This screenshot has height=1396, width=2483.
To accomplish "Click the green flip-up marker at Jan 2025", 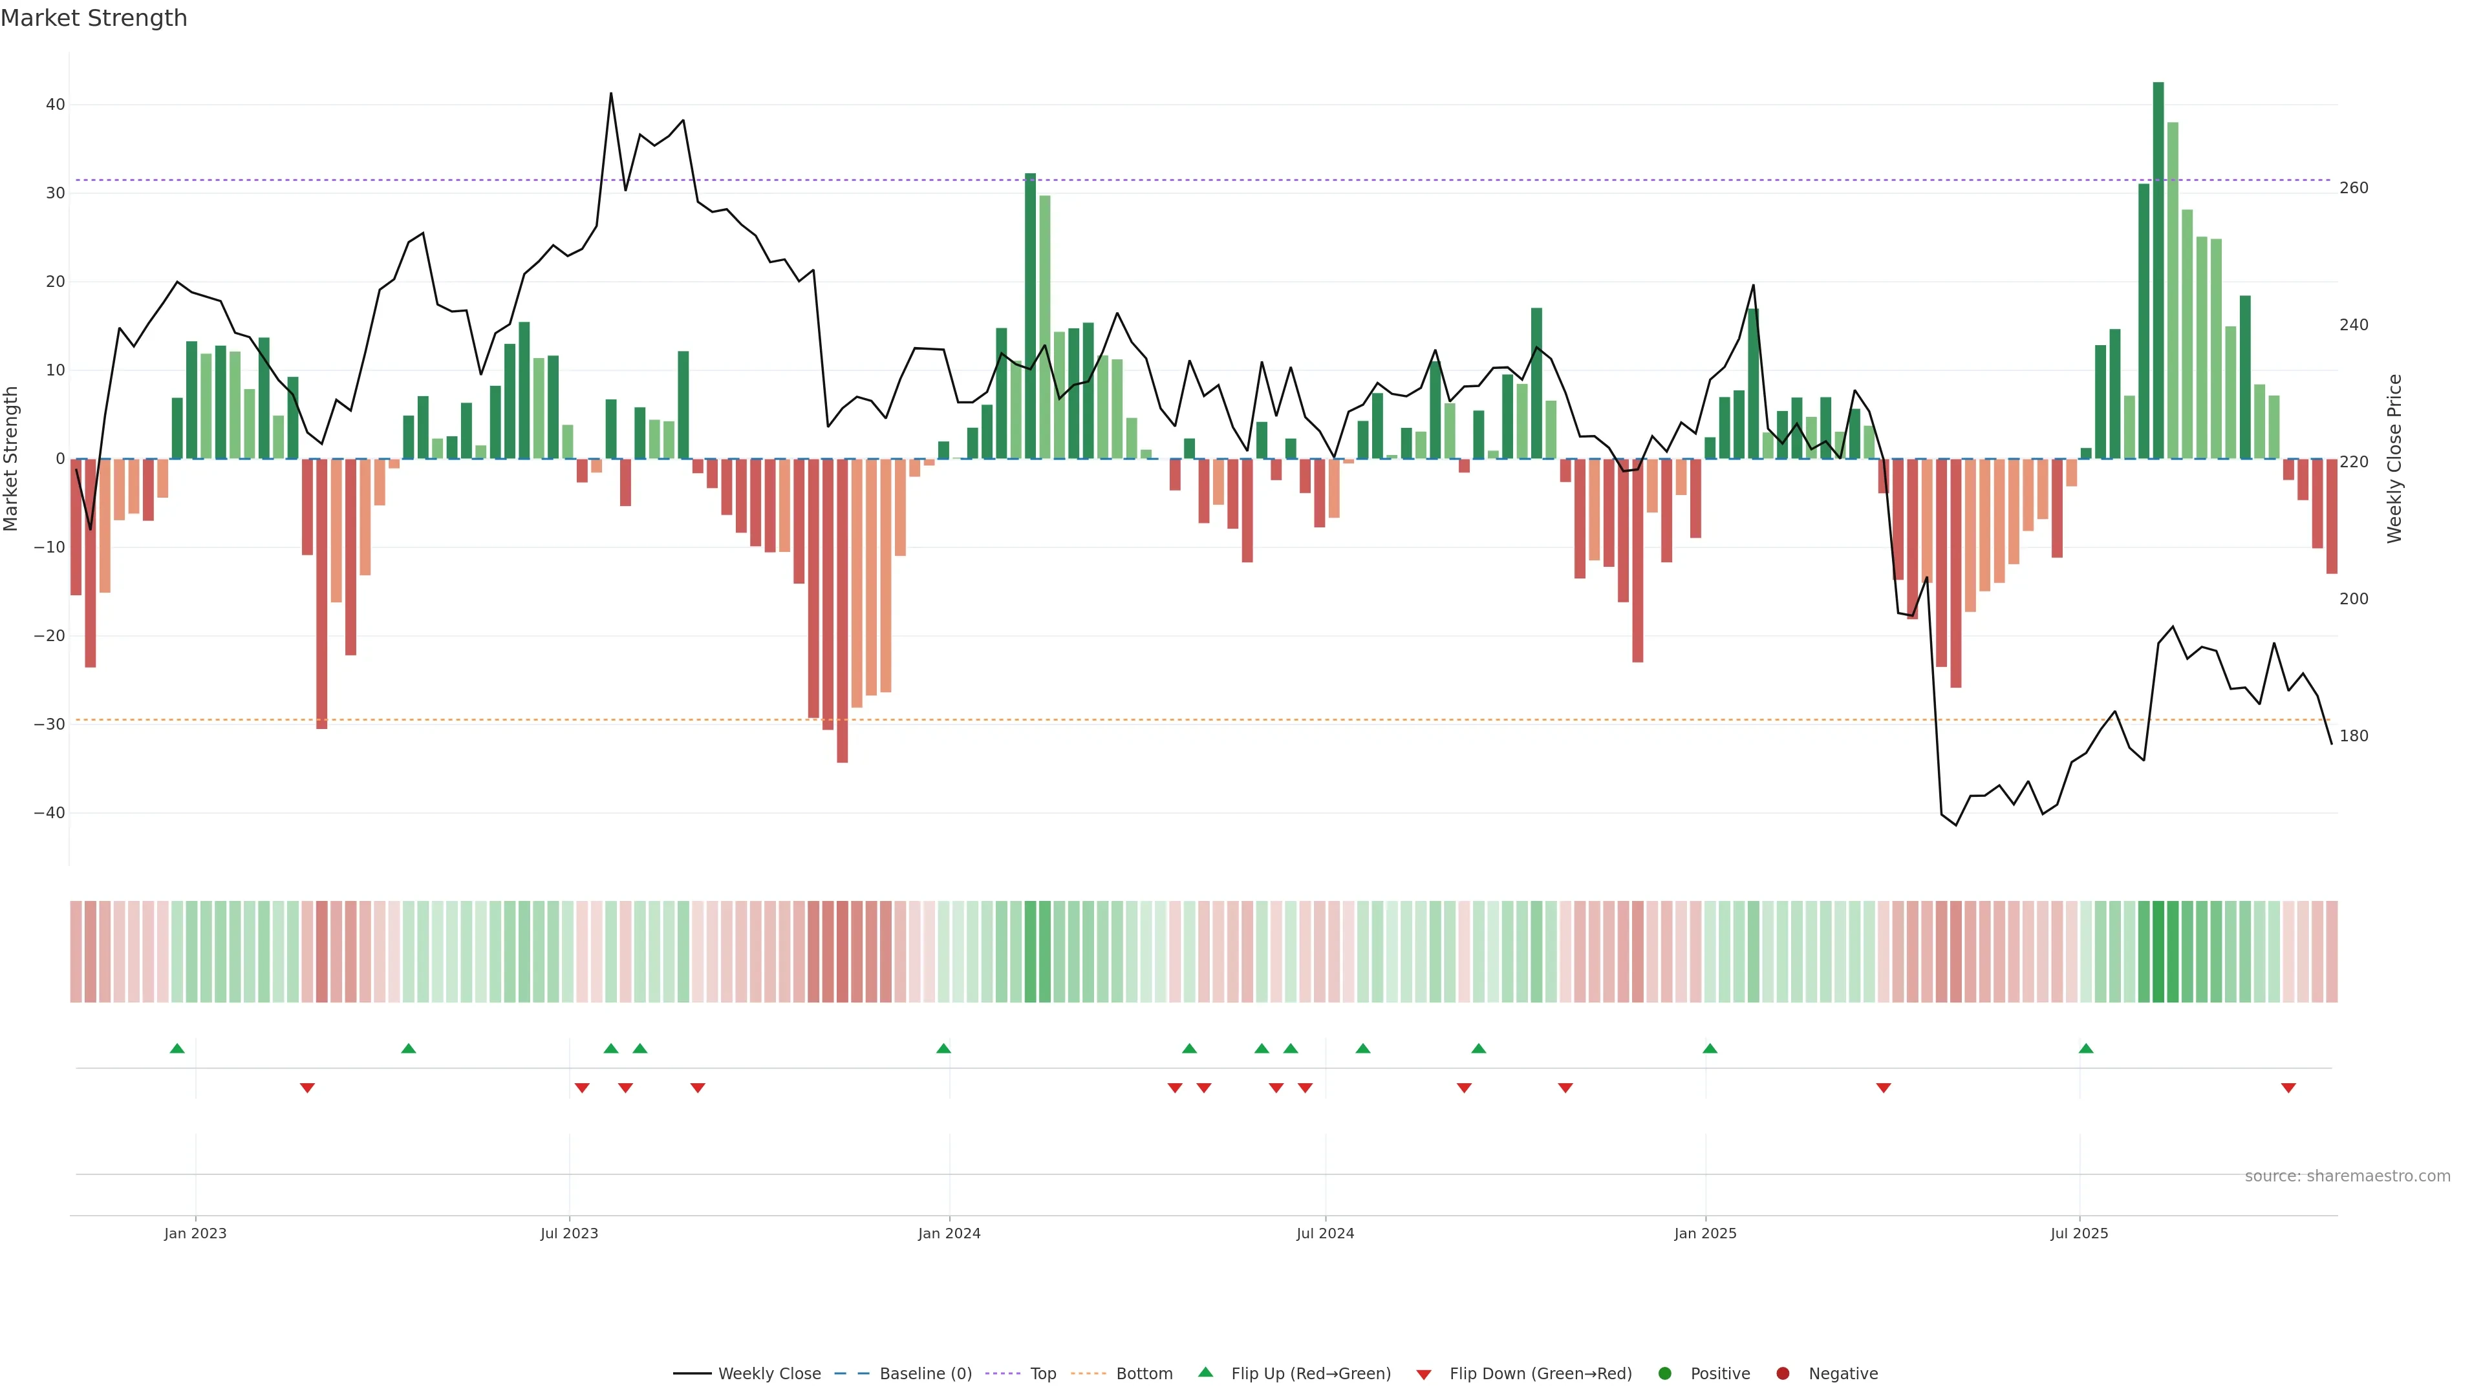I will tap(1710, 1048).
